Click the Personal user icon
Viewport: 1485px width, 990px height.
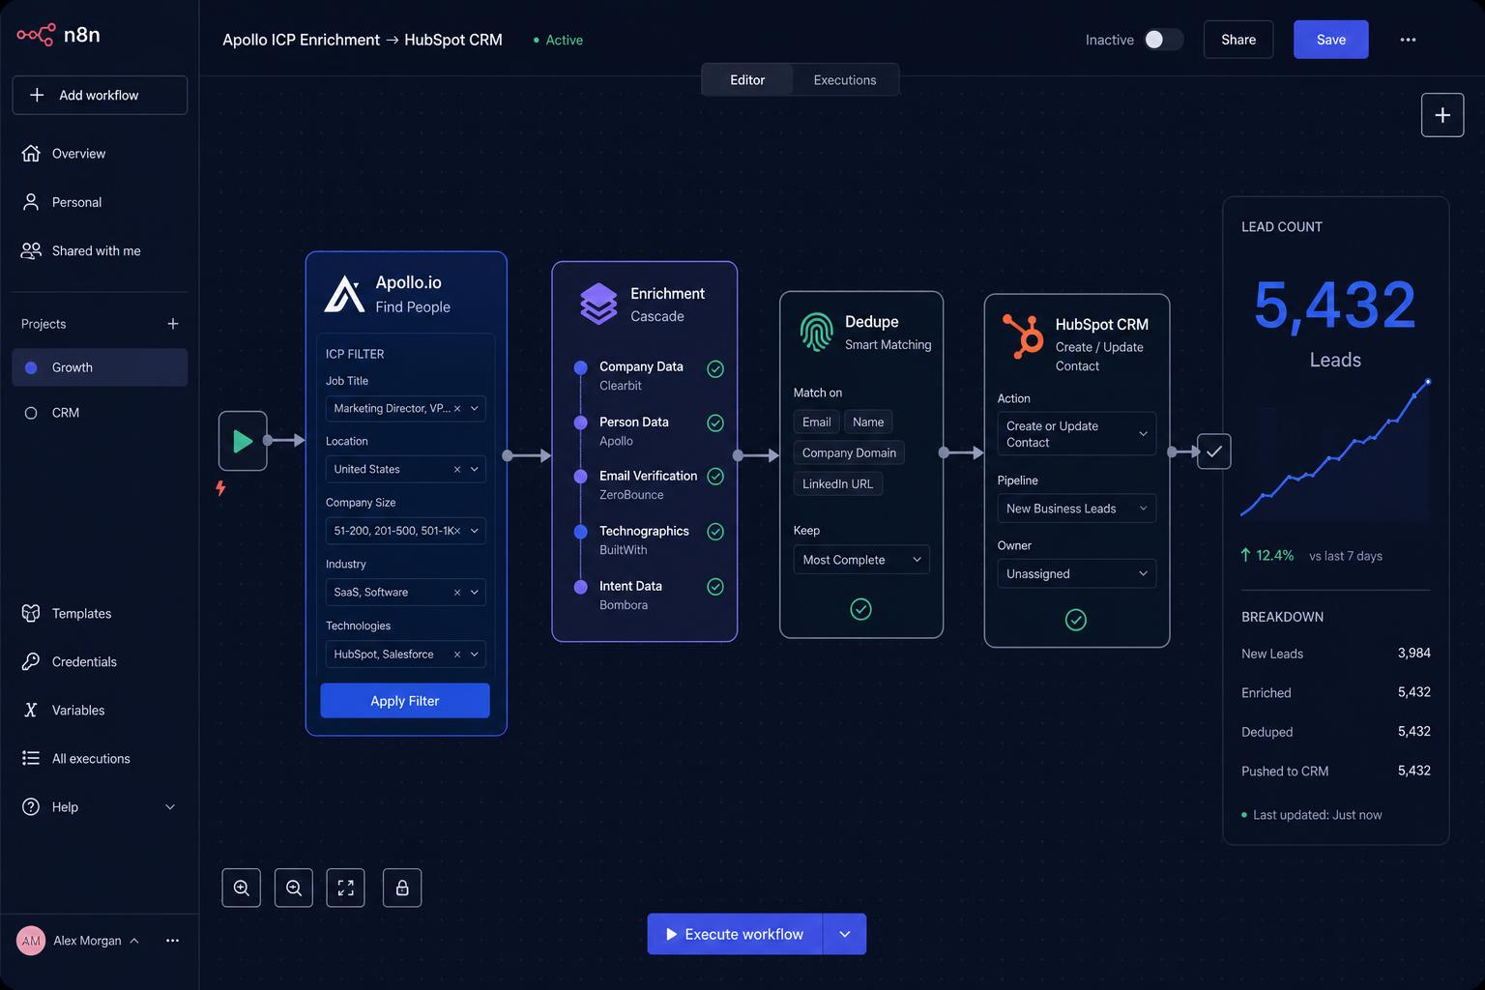pos(31,202)
